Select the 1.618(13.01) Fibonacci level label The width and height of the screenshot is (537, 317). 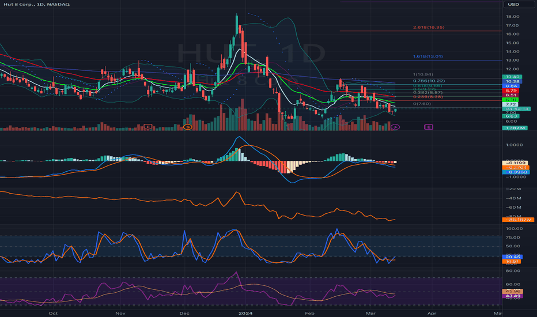click(428, 56)
